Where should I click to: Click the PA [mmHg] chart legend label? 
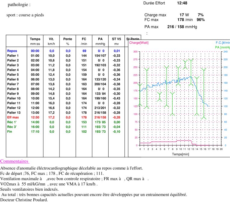coord(222,47)
